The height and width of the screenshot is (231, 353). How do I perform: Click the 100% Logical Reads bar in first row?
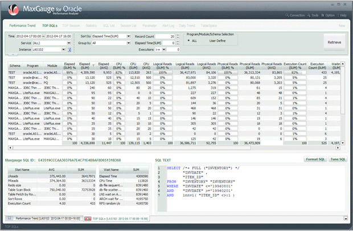162,73
